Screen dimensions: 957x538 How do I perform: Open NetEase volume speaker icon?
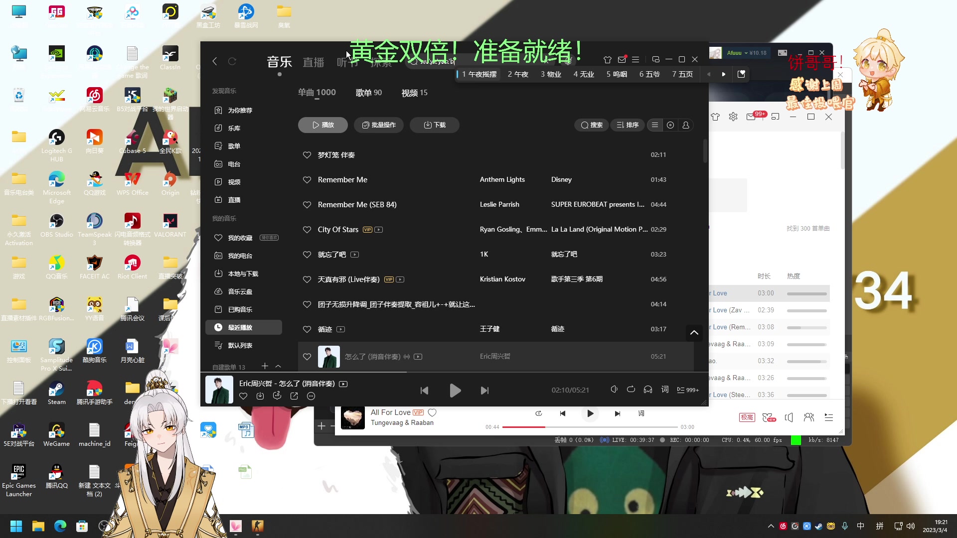(789, 417)
